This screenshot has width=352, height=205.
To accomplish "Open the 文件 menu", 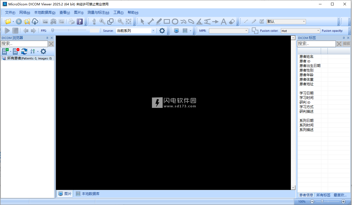I will tap(10, 12).
